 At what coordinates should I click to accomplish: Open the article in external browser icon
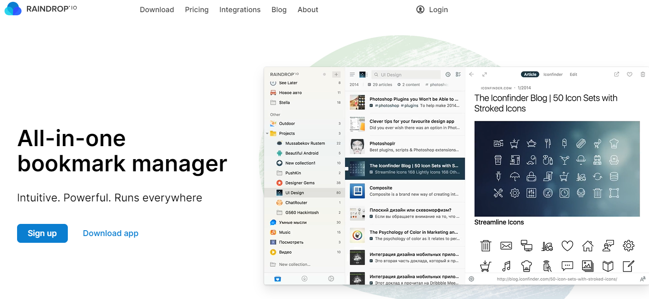617,75
